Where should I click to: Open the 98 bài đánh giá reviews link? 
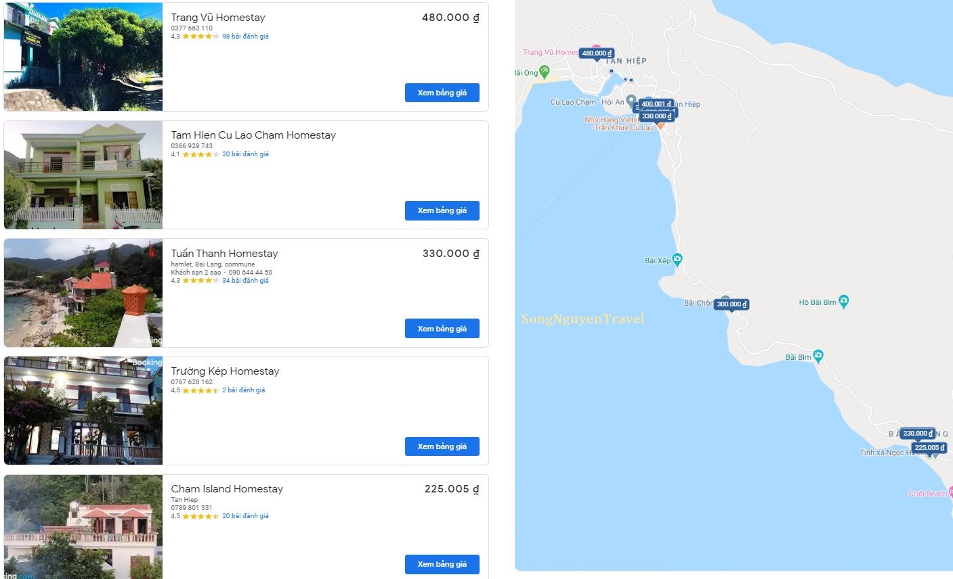click(x=244, y=36)
